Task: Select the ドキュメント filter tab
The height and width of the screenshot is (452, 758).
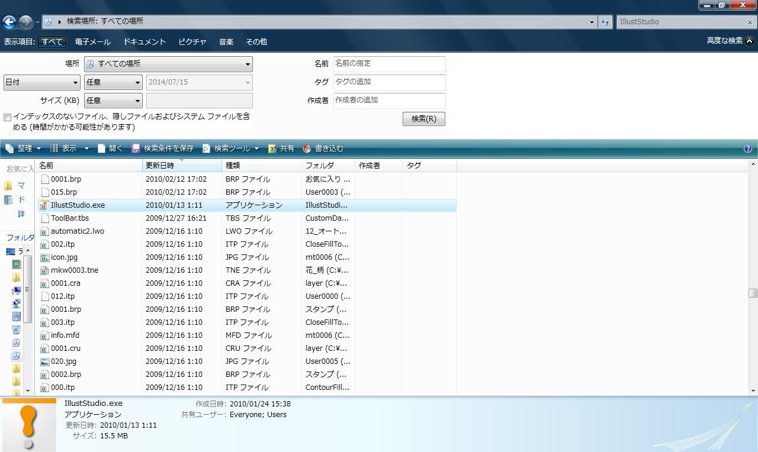Action: (144, 41)
